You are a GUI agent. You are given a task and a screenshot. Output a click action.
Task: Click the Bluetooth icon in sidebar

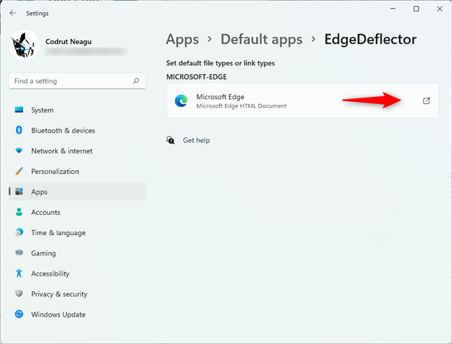click(x=19, y=130)
